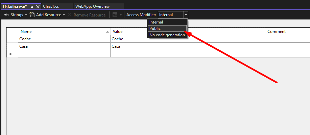Close the Listado.resx tab
310x135 pixels.
pos(38,7)
